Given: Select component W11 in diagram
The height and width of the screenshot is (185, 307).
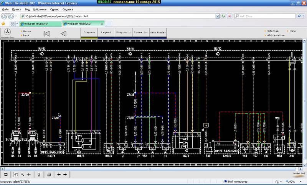Looking at the screenshot, I should [277, 118].
